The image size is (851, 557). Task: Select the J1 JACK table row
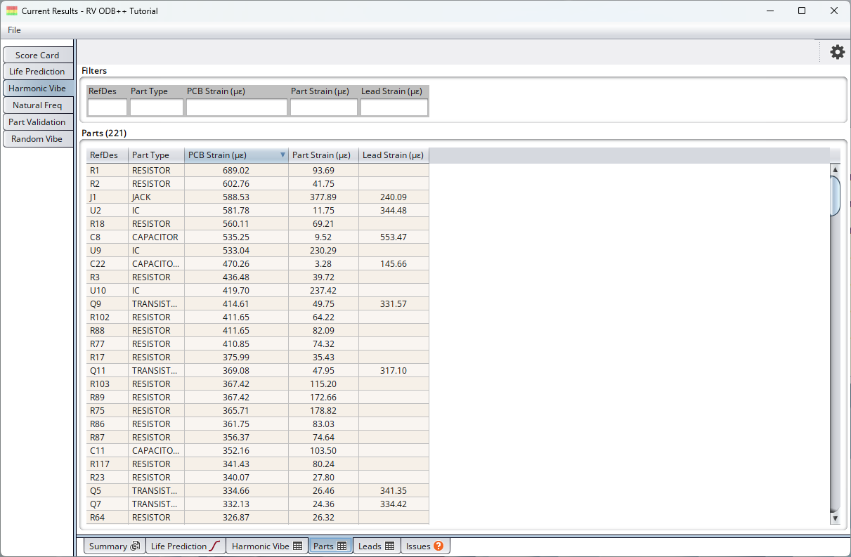click(257, 197)
